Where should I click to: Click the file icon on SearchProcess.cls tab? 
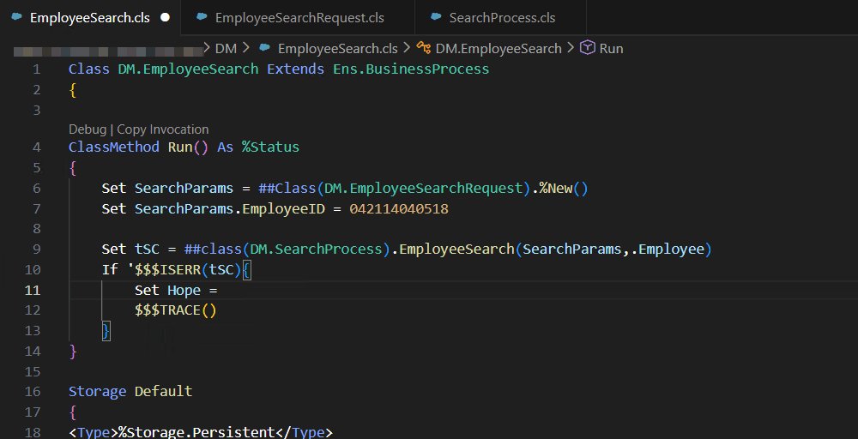point(437,17)
